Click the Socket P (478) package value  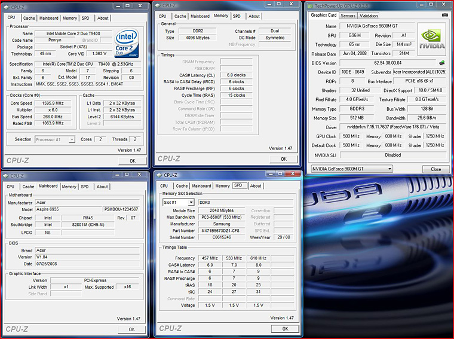(x=73, y=47)
